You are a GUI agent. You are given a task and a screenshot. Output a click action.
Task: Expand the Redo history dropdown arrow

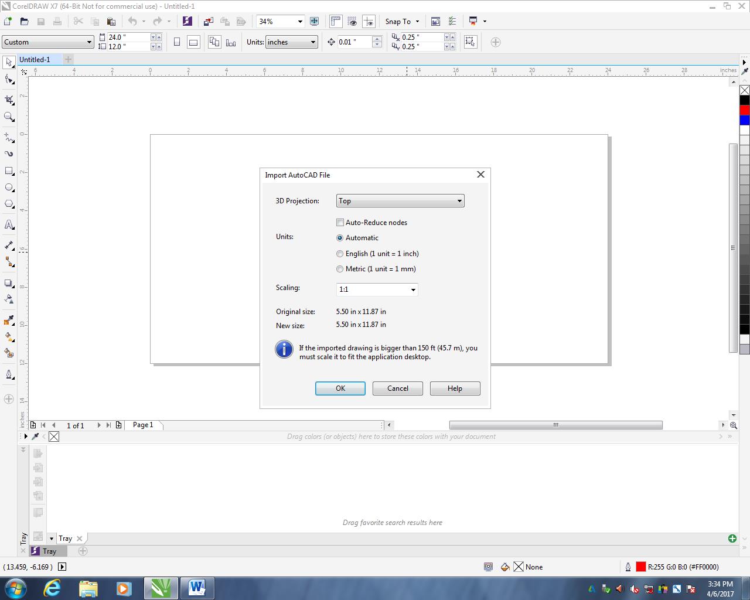169,22
